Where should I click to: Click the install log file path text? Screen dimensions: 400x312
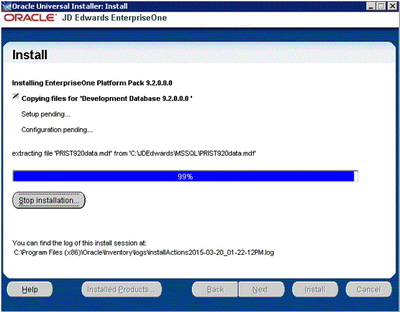(x=144, y=252)
